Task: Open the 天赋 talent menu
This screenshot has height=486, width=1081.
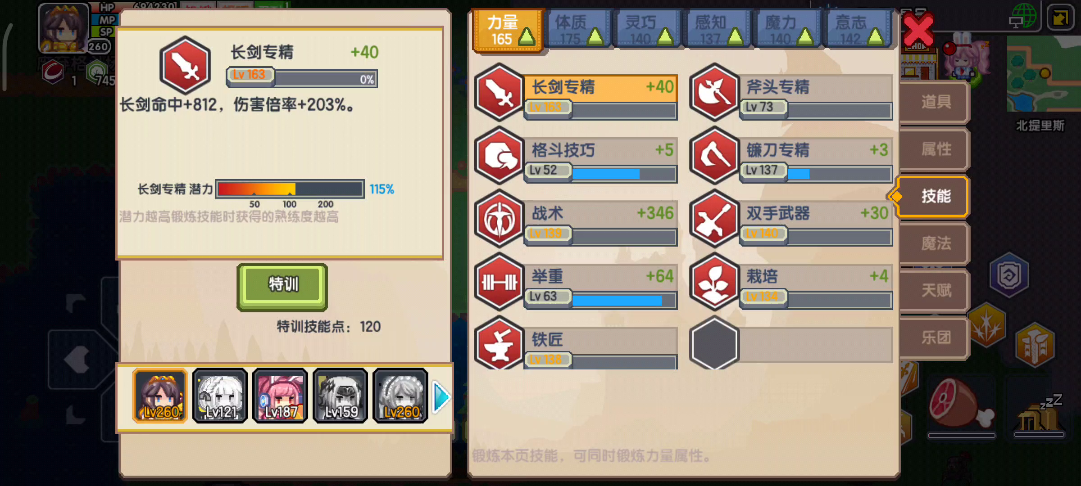Action: 935,290
